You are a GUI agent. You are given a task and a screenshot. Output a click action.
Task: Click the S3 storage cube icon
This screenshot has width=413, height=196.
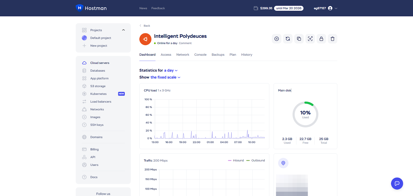coord(84,86)
